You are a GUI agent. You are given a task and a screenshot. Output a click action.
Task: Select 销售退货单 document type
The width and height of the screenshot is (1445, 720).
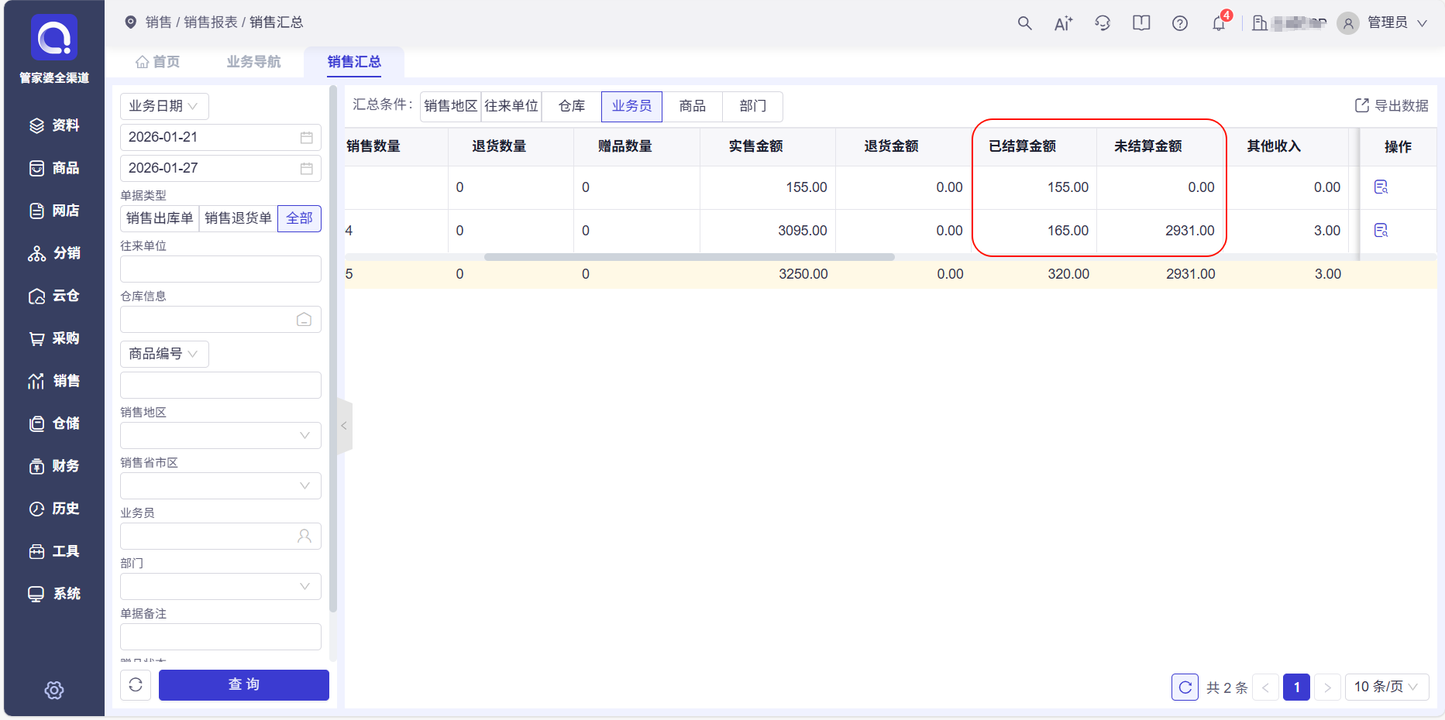(x=238, y=218)
